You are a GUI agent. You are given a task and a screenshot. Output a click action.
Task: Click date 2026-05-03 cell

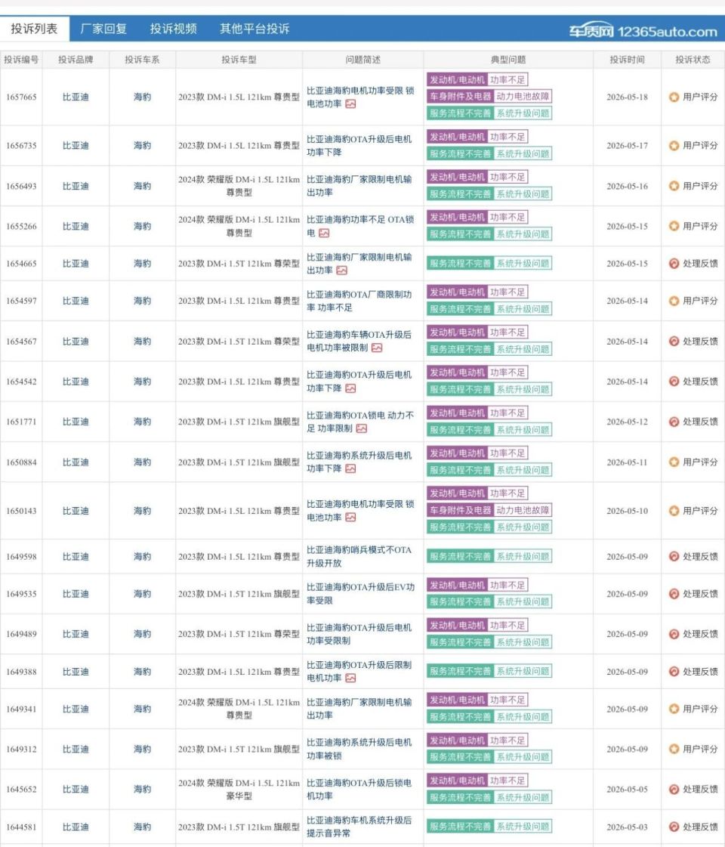click(x=627, y=827)
